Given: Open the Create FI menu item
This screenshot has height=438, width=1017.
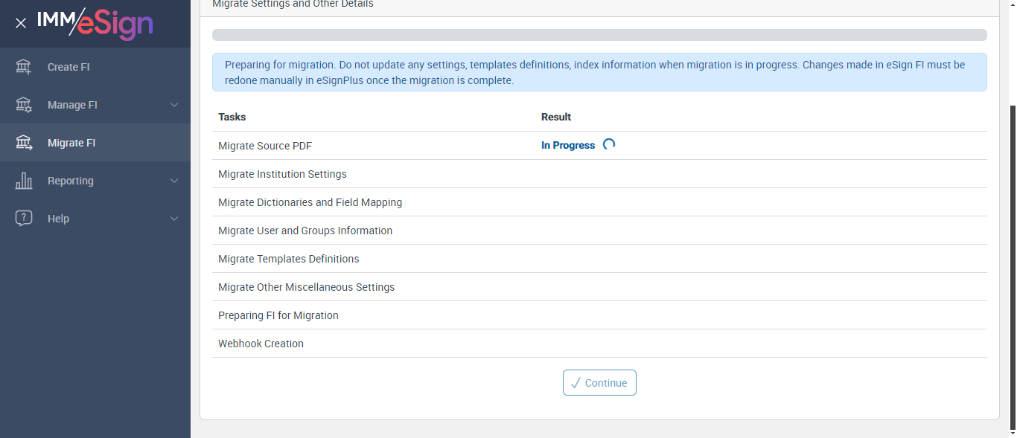Looking at the screenshot, I should (68, 67).
